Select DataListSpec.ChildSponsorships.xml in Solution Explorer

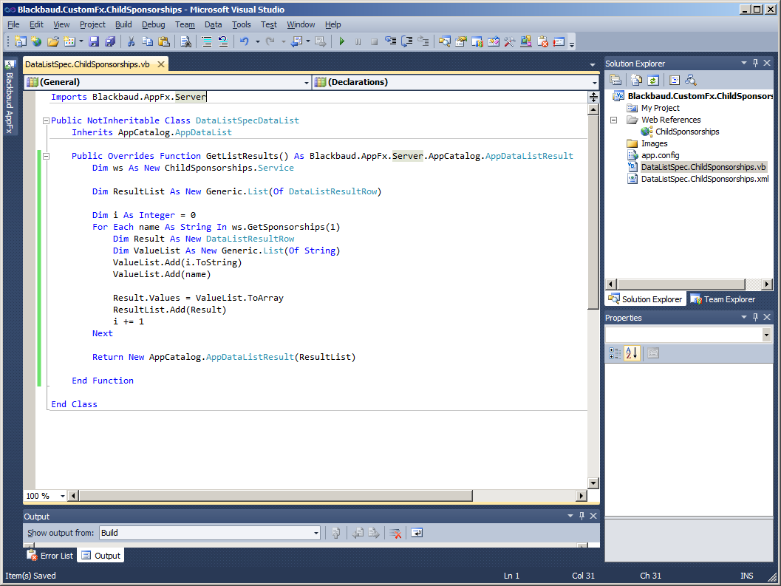[704, 179]
